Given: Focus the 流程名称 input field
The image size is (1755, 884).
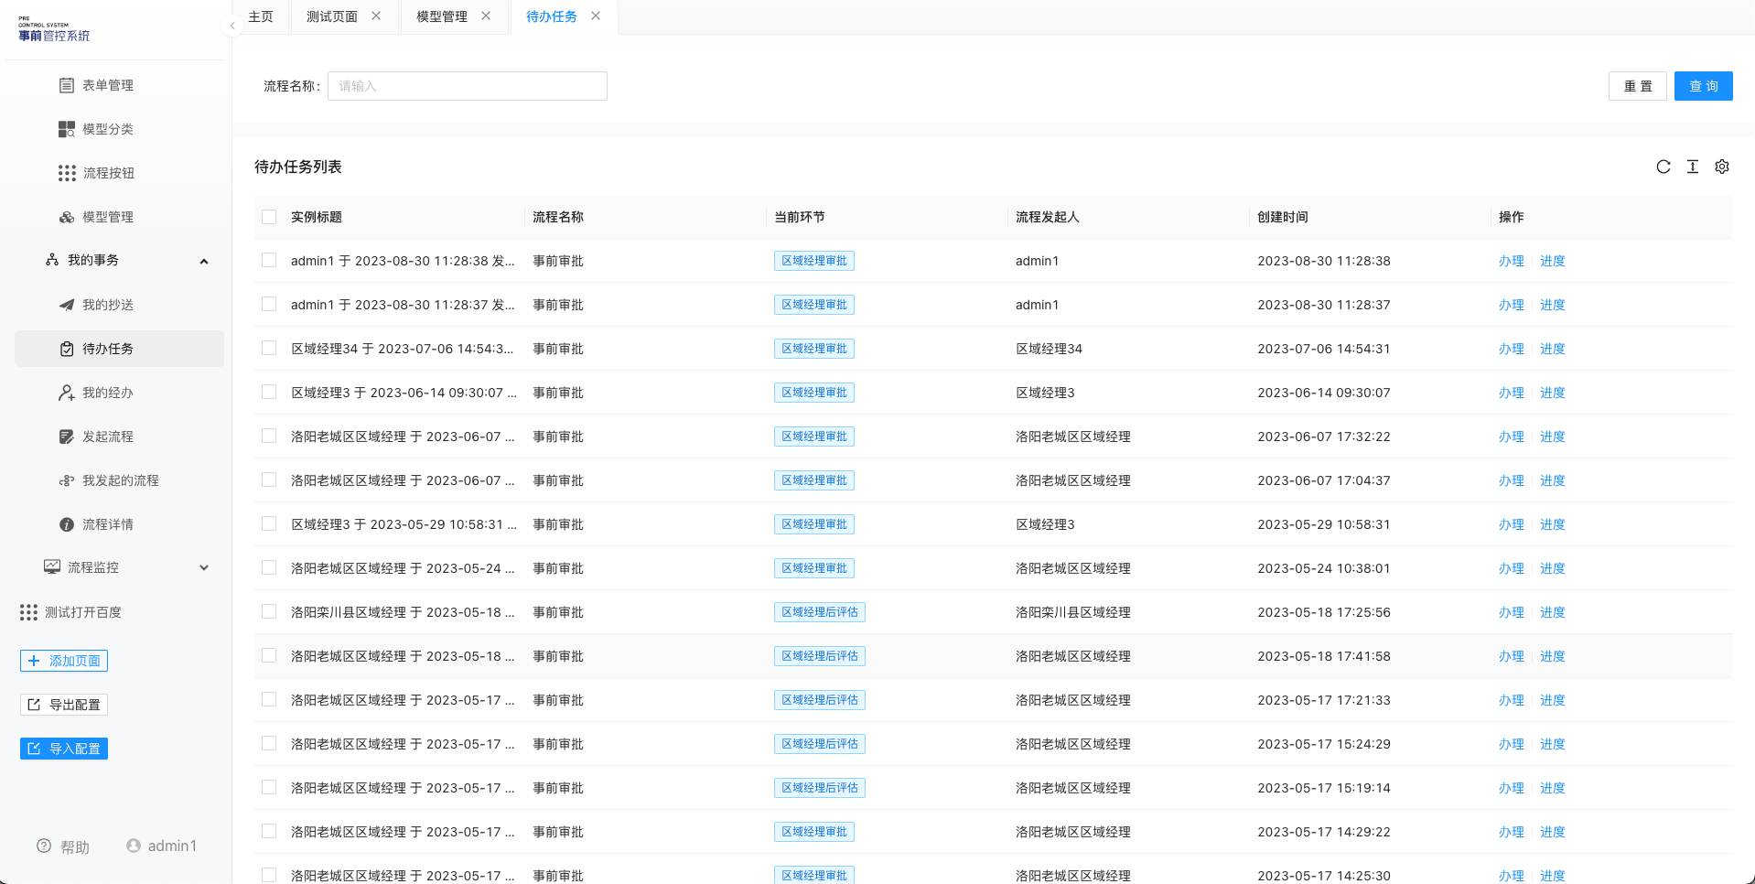Looking at the screenshot, I should click(468, 86).
